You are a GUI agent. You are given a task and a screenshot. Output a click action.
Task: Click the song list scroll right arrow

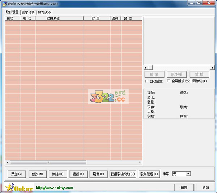coord(140,162)
